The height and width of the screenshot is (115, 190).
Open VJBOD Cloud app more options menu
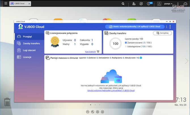point(170,27)
